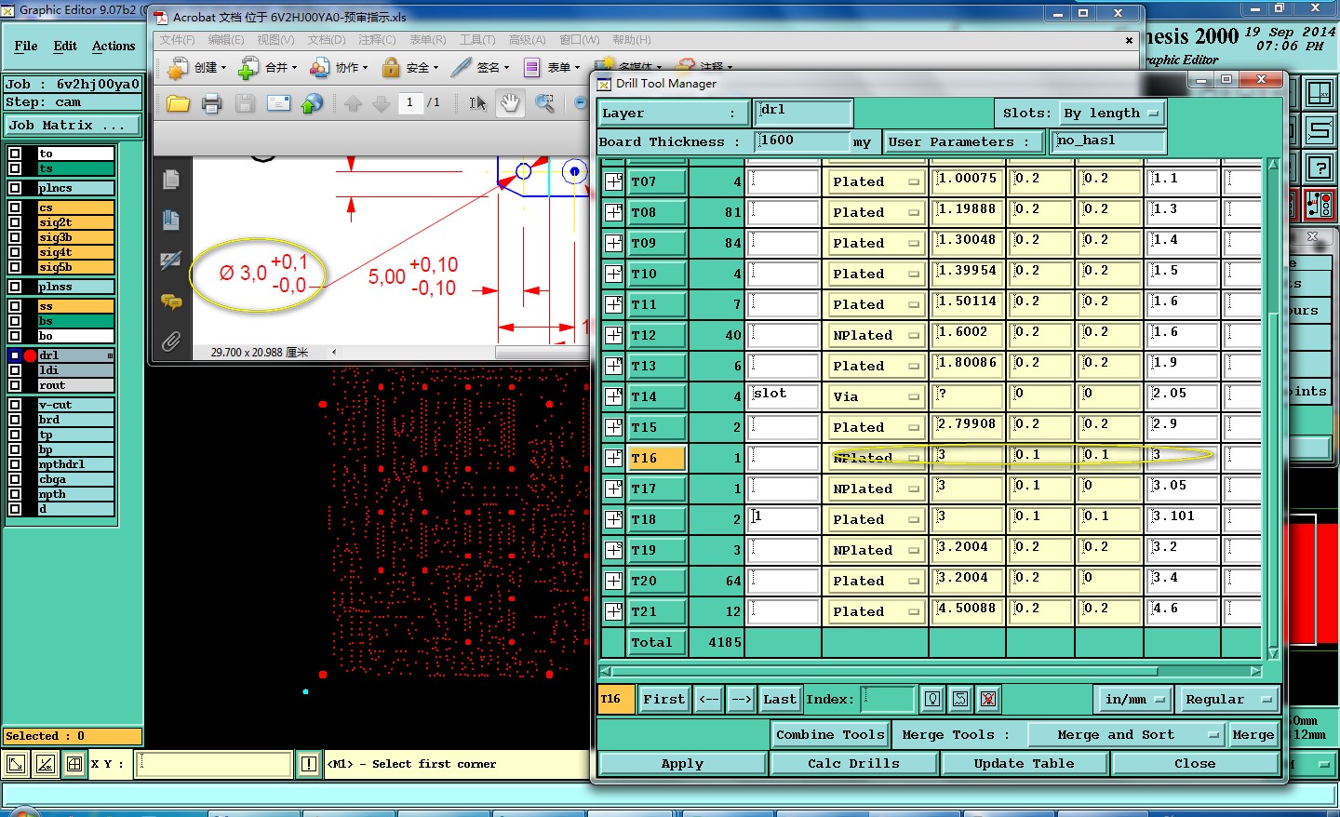
Task: Open the T12 NPlated type dropdown
Action: tap(875, 336)
